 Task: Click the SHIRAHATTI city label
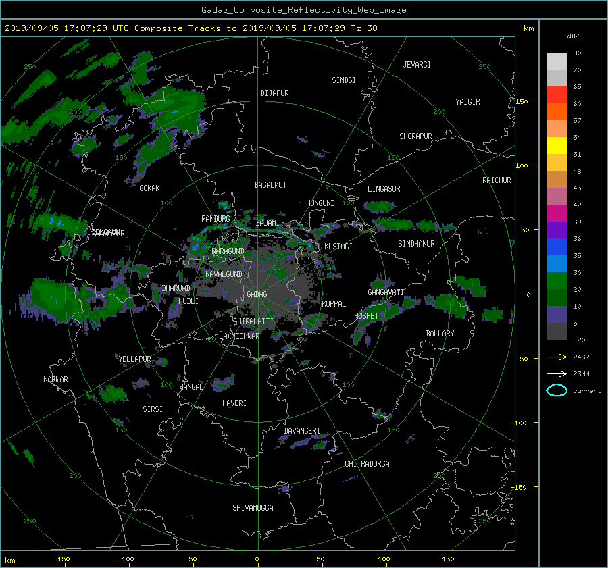click(253, 321)
